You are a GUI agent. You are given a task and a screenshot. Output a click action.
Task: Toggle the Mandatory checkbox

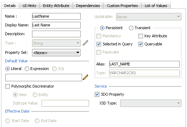pyautogui.click(x=99, y=36)
